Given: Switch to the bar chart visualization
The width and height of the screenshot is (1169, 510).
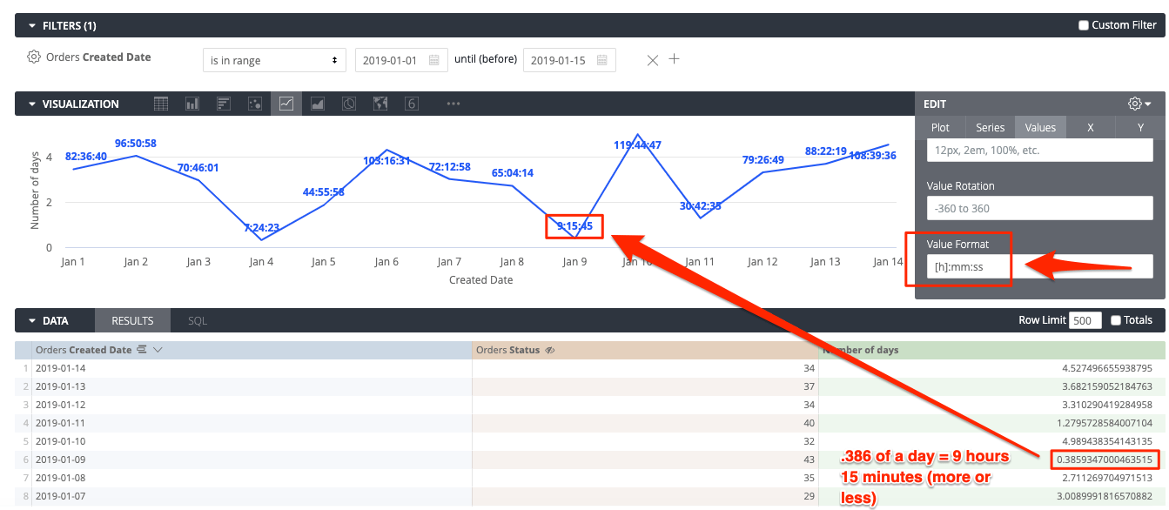Looking at the screenshot, I should [191, 103].
